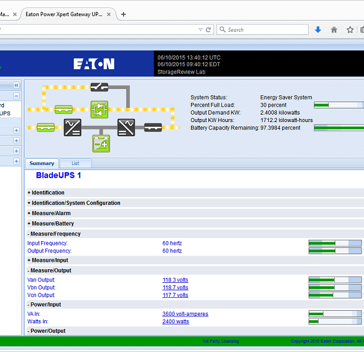Expand second sidebar section plus button

pyautogui.click(x=16, y=141)
